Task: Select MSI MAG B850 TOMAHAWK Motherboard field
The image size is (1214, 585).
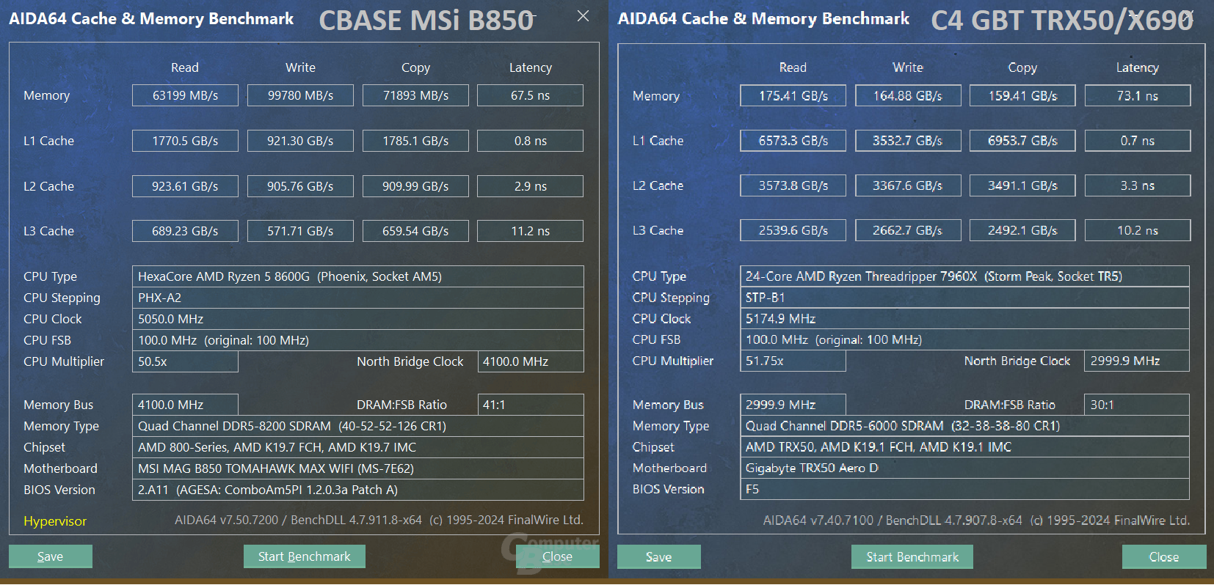Action: tap(358, 468)
